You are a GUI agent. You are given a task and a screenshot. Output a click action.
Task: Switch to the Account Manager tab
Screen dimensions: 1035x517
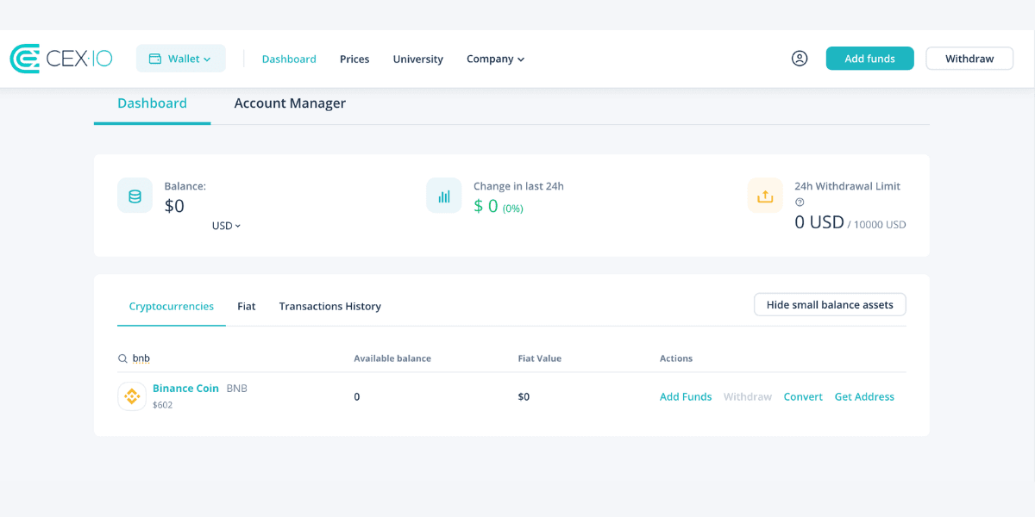tap(290, 103)
